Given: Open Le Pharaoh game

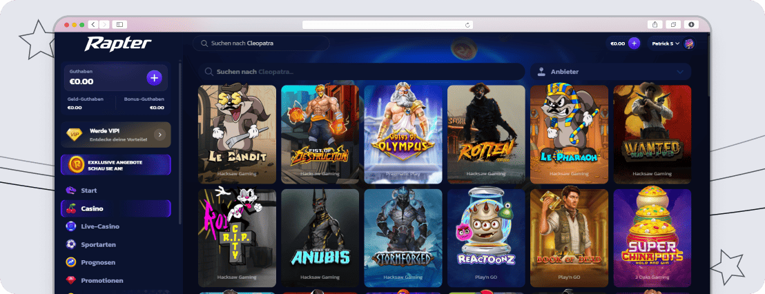Looking at the screenshot, I should [570, 134].
